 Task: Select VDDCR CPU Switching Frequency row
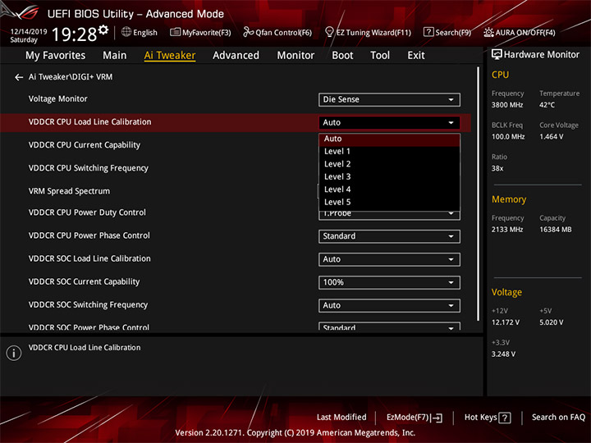pos(89,168)
